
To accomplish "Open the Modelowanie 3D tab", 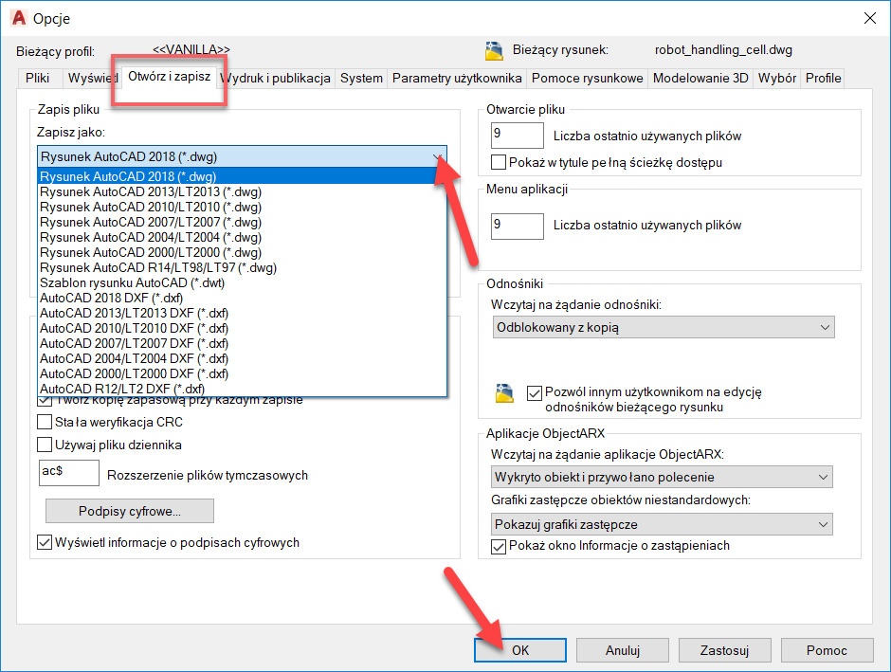I will pos(700,78).
